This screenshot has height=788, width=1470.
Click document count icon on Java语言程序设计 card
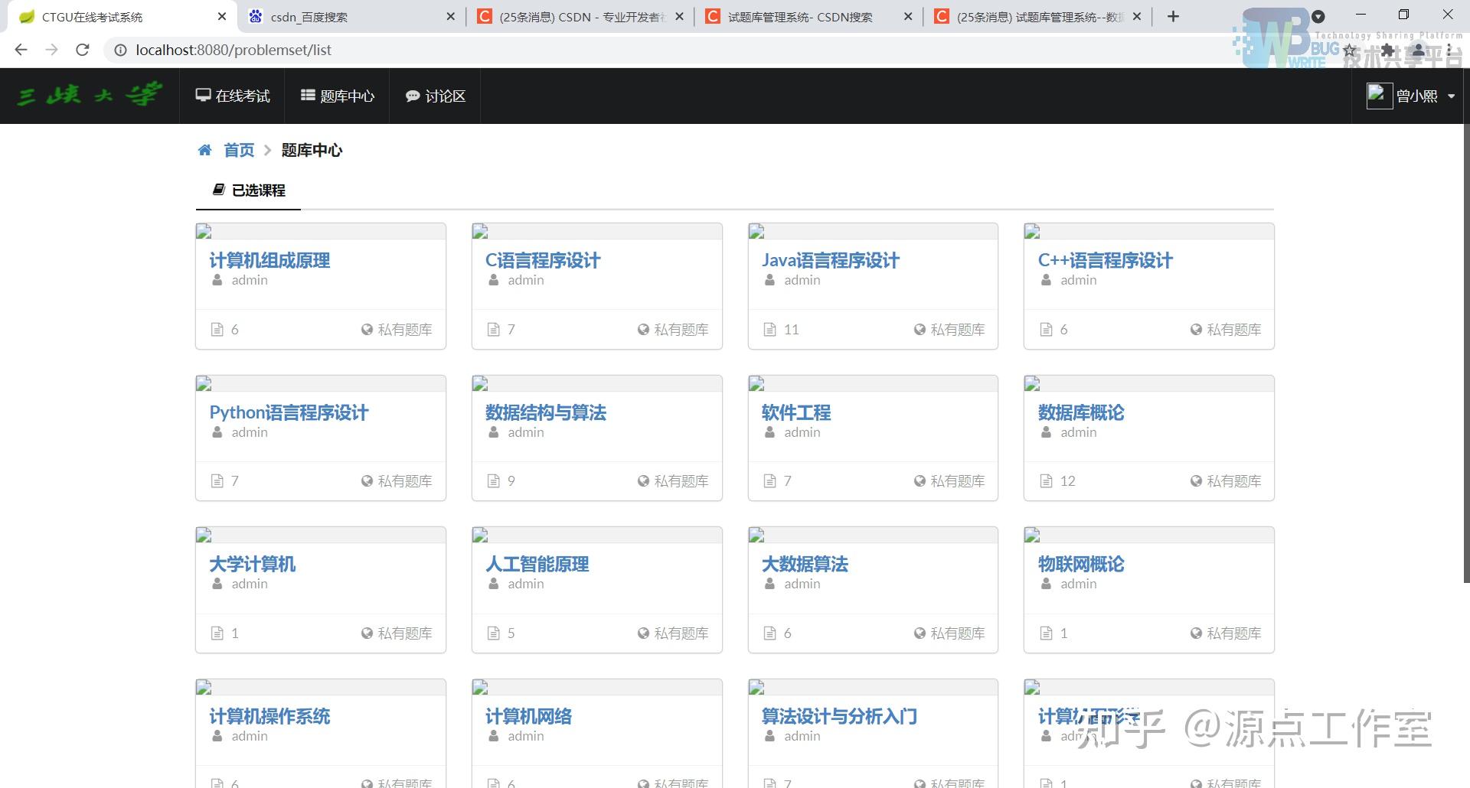click(770, 330)
